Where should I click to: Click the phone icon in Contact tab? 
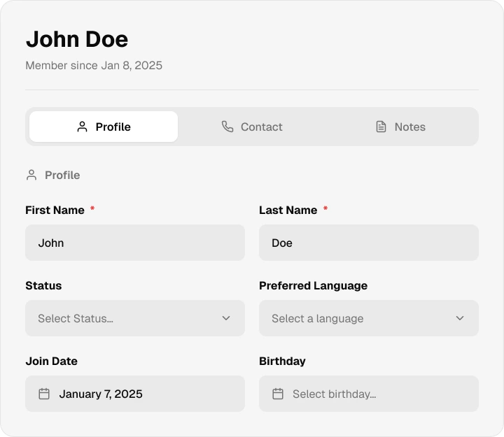(x=227, y=127)
